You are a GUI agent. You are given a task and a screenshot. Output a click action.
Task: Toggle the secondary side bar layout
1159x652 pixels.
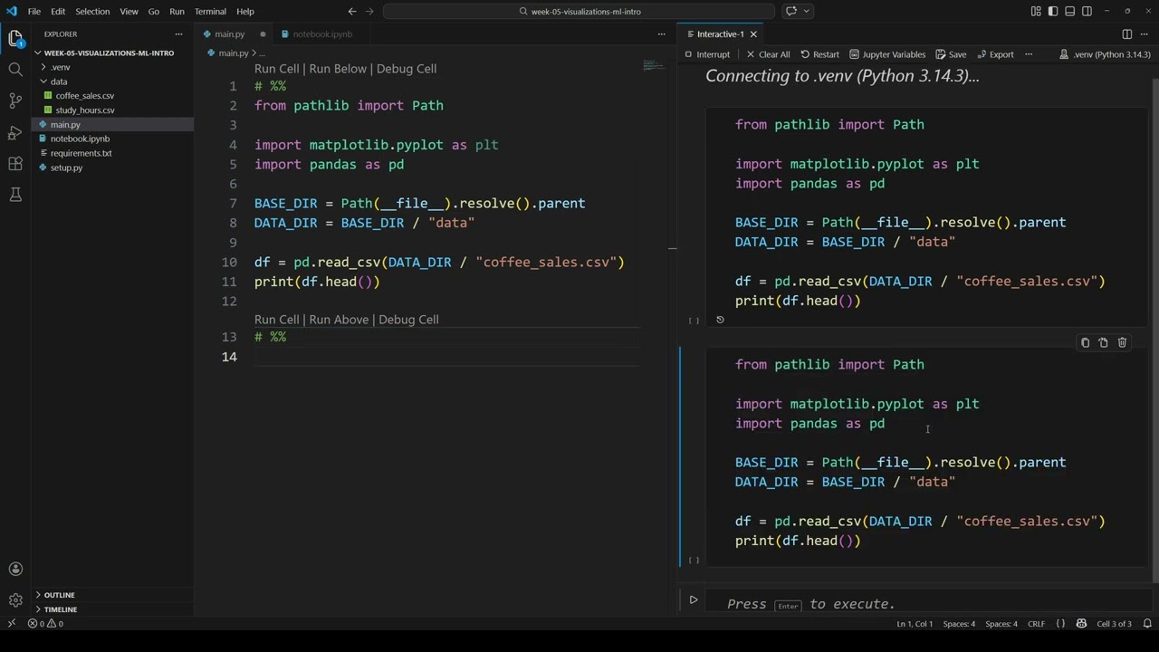pos(1087,11)
